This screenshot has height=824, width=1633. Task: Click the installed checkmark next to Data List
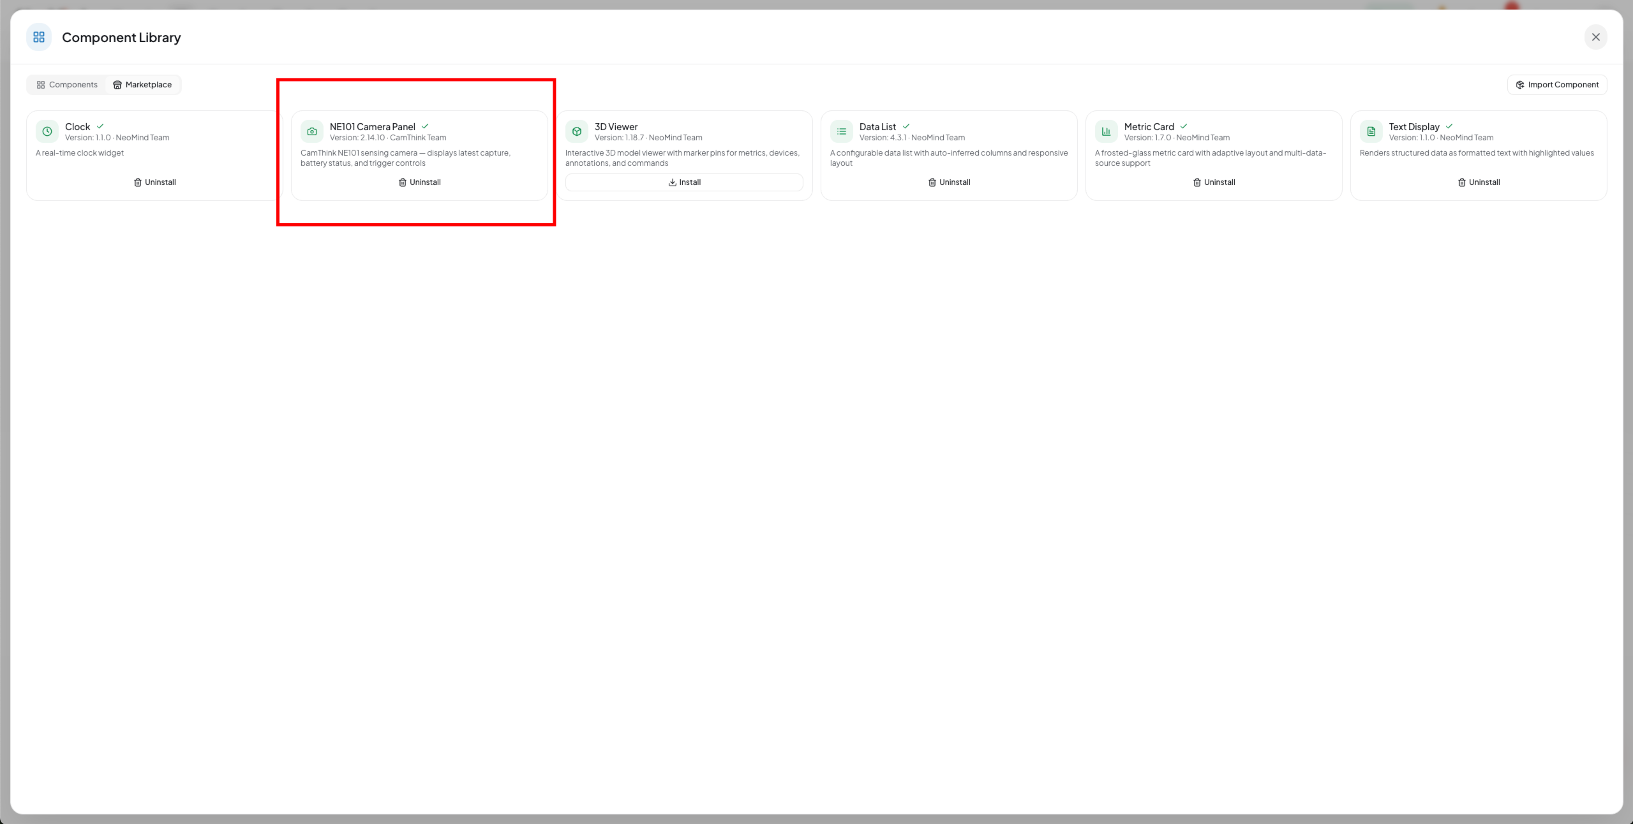(x=906, y=126)
